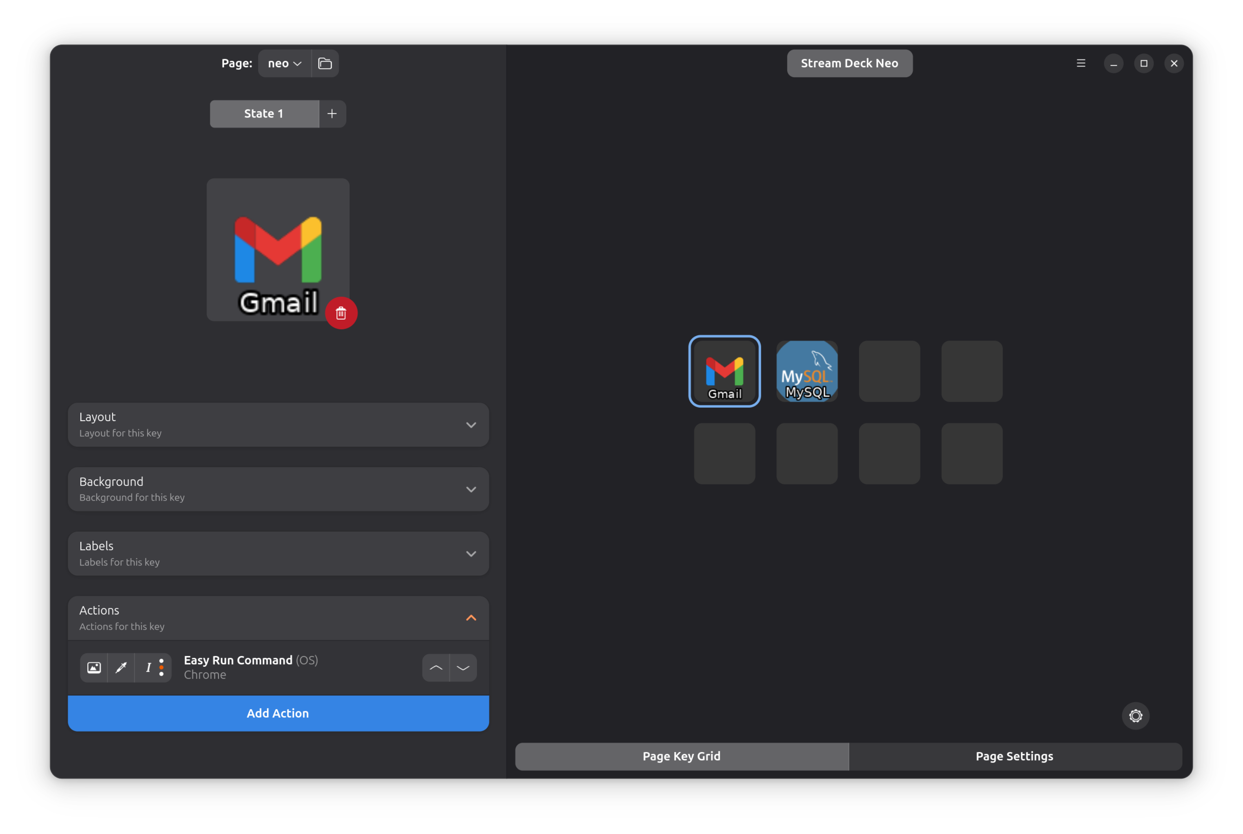
Task: Expand the Layout section
Action: tap(278, 425)
